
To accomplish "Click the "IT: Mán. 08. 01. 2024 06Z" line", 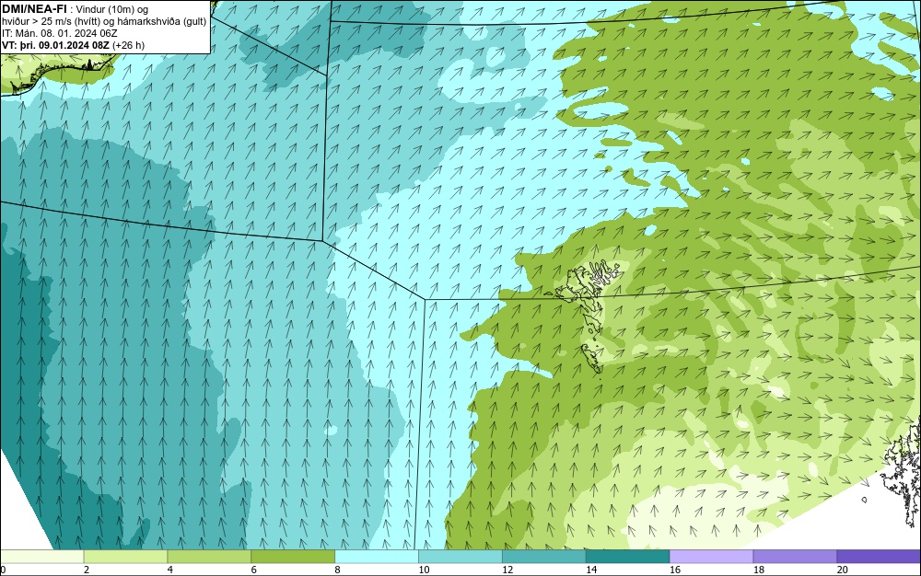I will [x=59, y=33].
